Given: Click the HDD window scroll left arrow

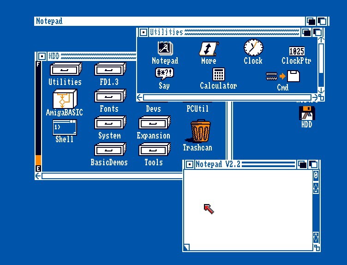Looking at the screenshot, I should coord(38,176).
